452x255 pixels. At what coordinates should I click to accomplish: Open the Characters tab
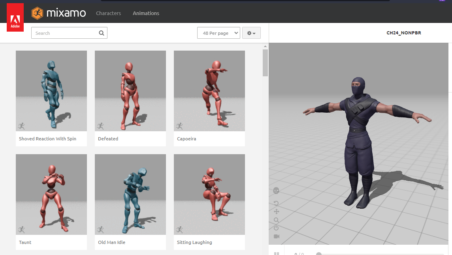pyautogui.click(x=108, y=13)
